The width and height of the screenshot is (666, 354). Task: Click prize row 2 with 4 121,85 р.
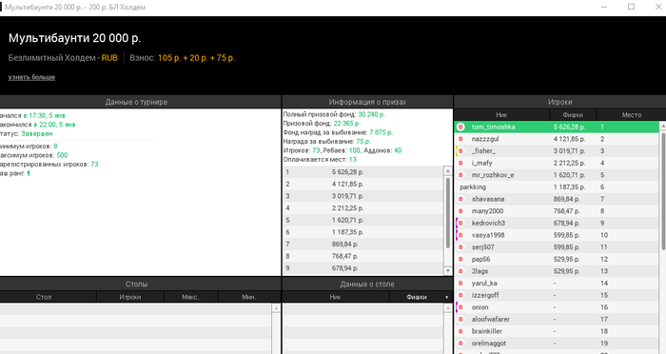coord(363,184)
